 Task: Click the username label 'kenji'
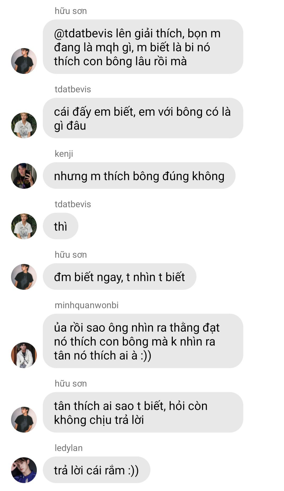point(64,154)
